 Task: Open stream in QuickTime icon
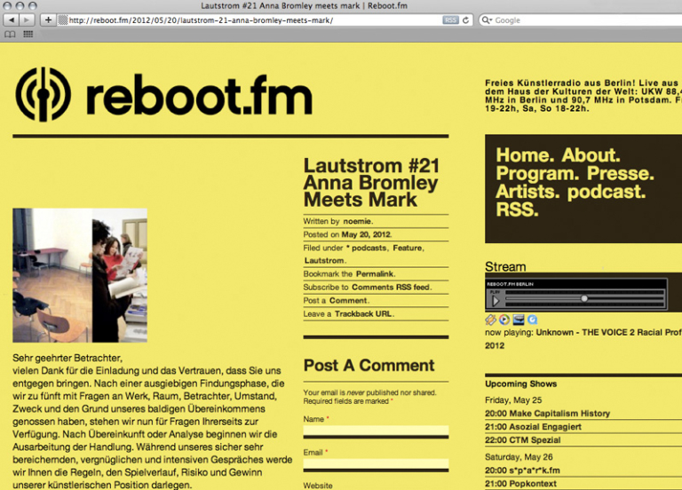tap(533, 320)
